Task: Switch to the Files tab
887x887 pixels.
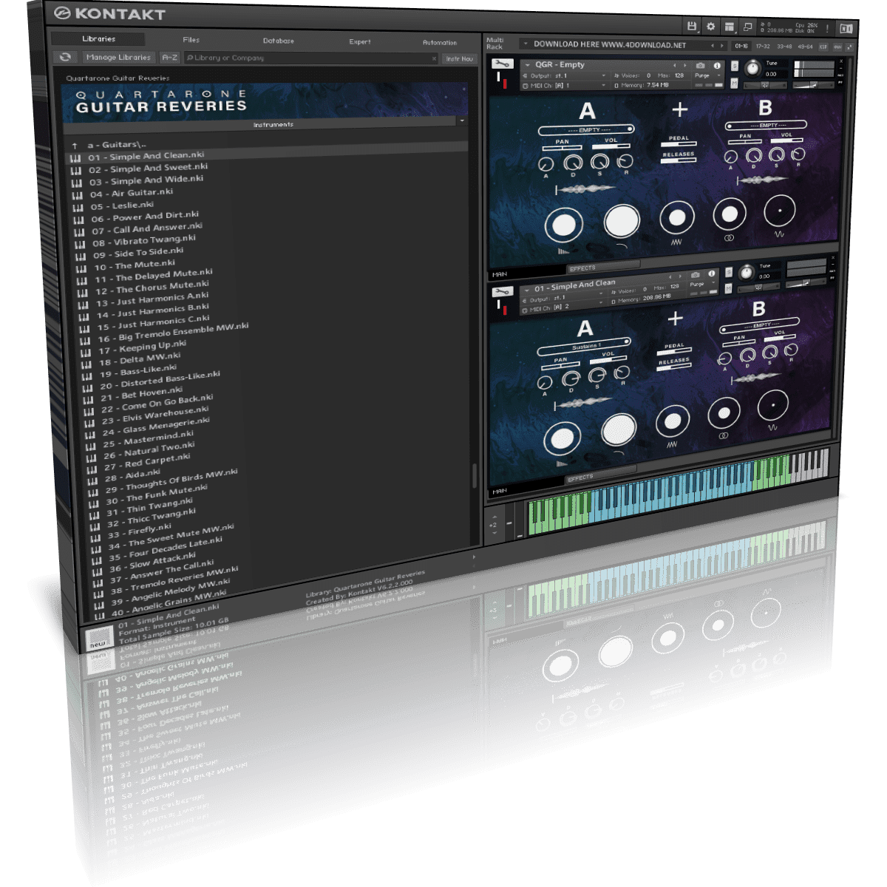Action: 191,40
